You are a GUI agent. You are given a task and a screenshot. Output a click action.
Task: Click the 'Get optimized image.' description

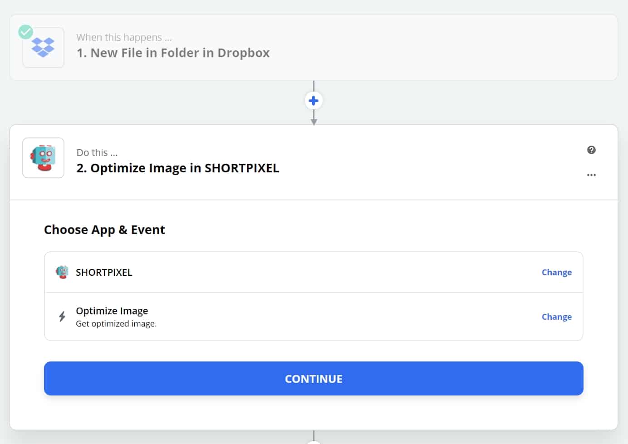point(116,324)
